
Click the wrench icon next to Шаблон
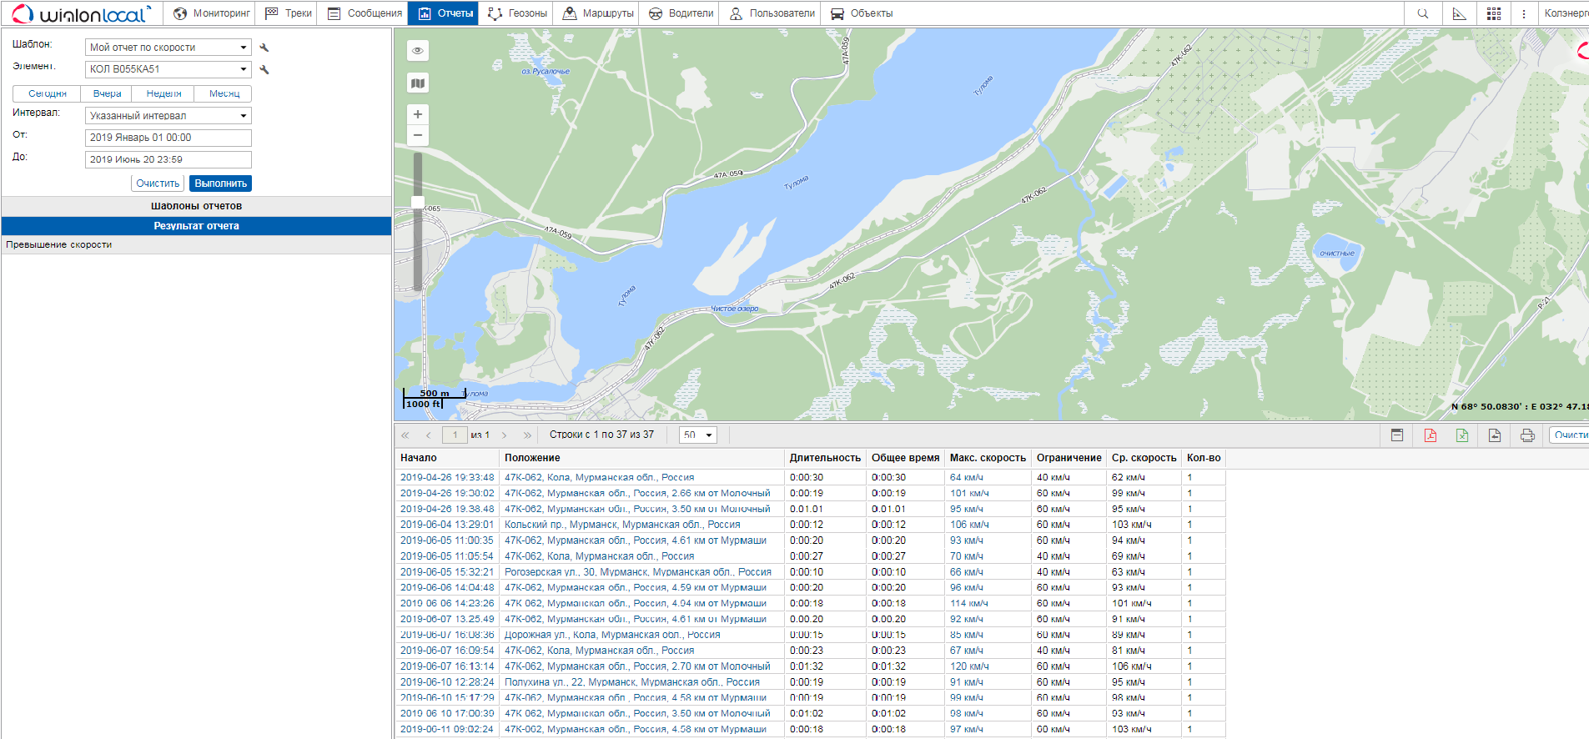(x=264, y=48)
